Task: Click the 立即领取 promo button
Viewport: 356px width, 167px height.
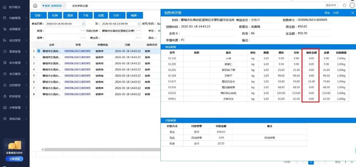Action: click(x=15, y=159)
